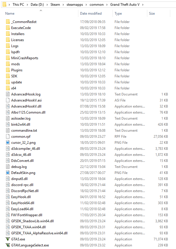
Task: Click the 27,056 KB size of common.rpf
Action: pyautogui.click(x=160, y=136)
